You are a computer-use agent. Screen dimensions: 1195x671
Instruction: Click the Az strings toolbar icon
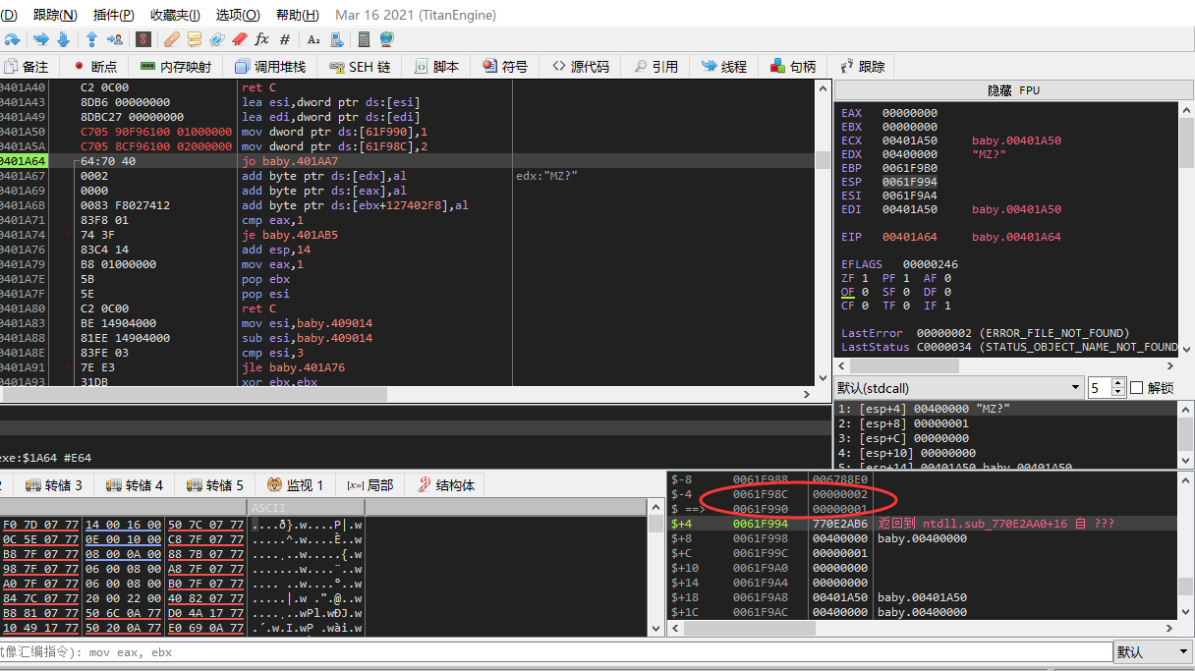click(x=314, y=39)
